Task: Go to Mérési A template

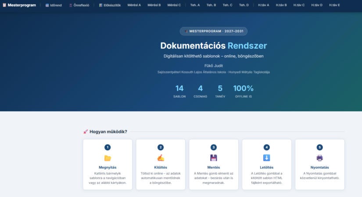Action: pyautogui.click(x=134, y=5)
